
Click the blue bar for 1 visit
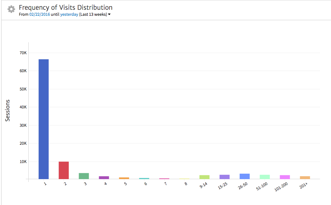click(44, 119)
